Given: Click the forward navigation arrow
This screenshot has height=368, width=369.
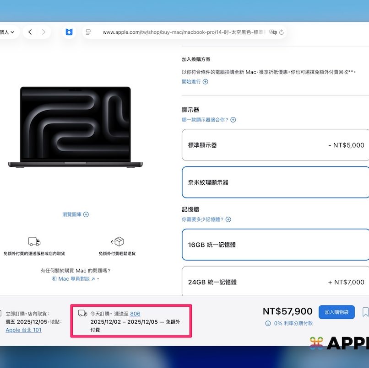Looking at the screenshot, I should pos(43,32).
